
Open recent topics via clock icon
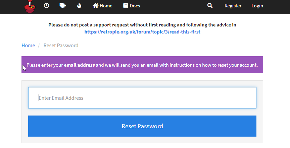[46, 6]
